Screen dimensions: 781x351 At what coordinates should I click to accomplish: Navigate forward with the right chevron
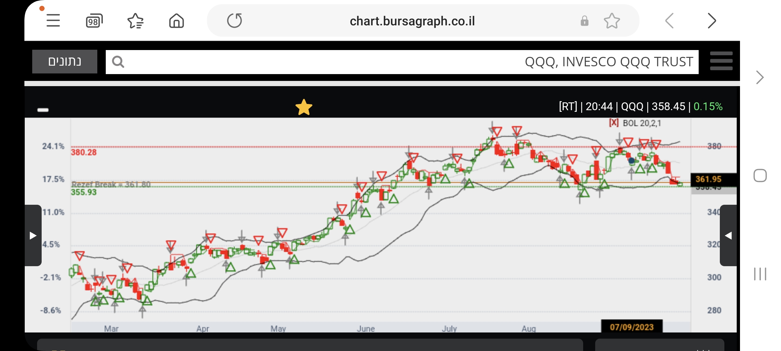[712, 21]
